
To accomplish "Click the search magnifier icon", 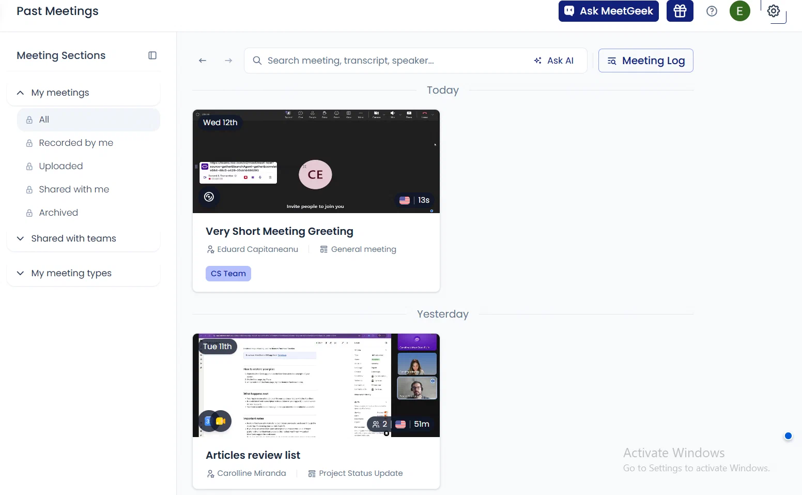I will point(257,61).
